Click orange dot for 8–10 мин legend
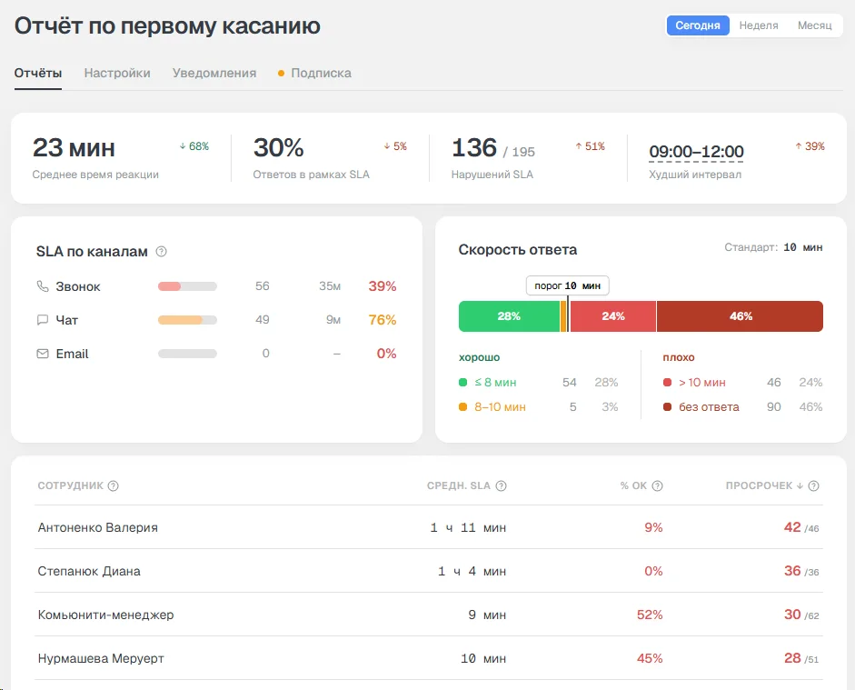Image resolution: width=855 pixels, height=690 pixels. [x=463, y=407]
